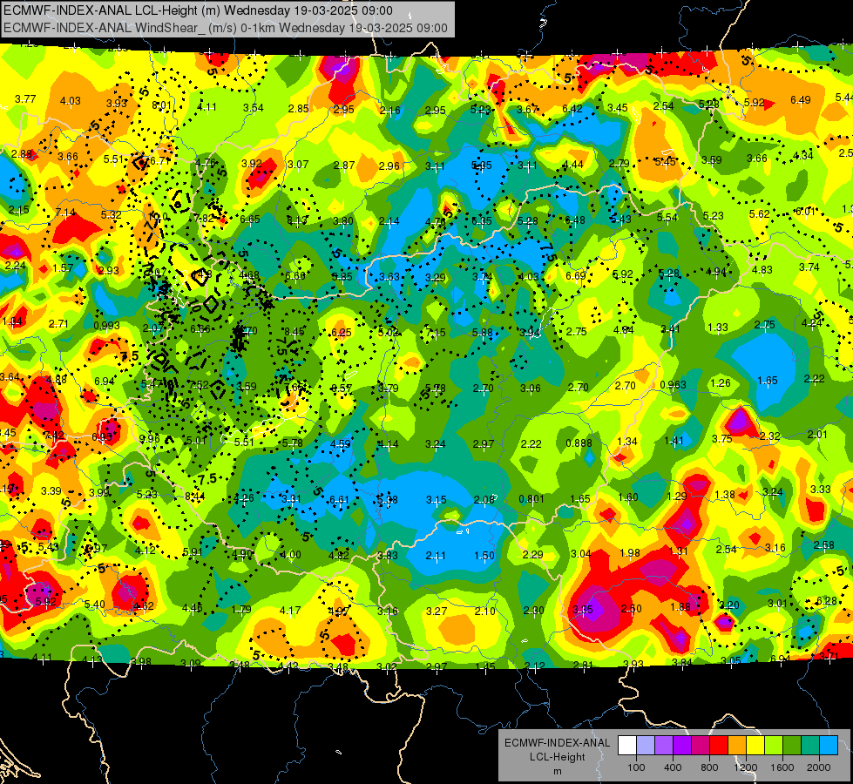Click the map value 8.44
Screen dimensions: 853x784
pyautogui.click(x=195, y=496)
